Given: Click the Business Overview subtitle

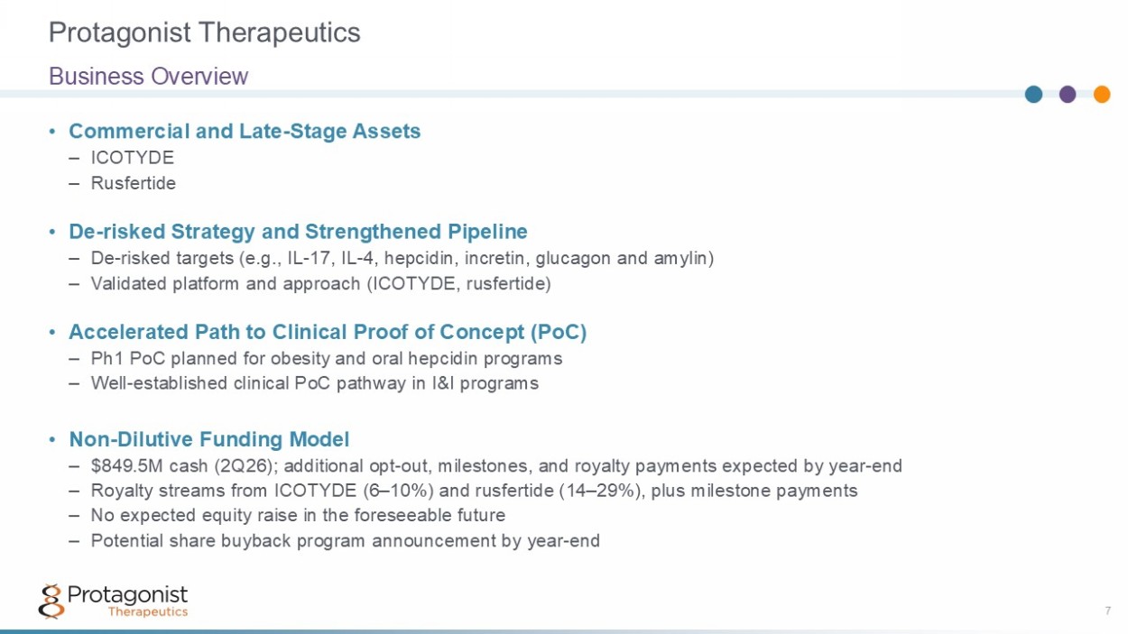Looking at the screenshot, I should 148,76.
